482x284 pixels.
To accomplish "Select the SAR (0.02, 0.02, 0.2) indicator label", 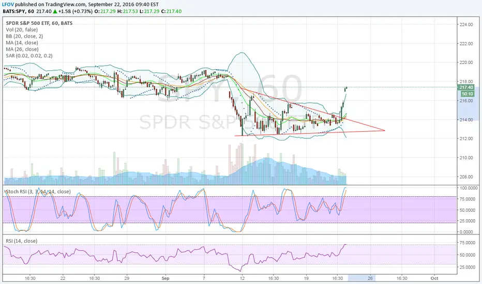I will (x=29, y=56).
